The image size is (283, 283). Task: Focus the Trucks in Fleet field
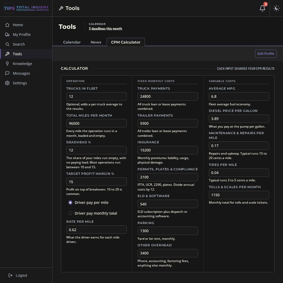[x=96, y=96]
